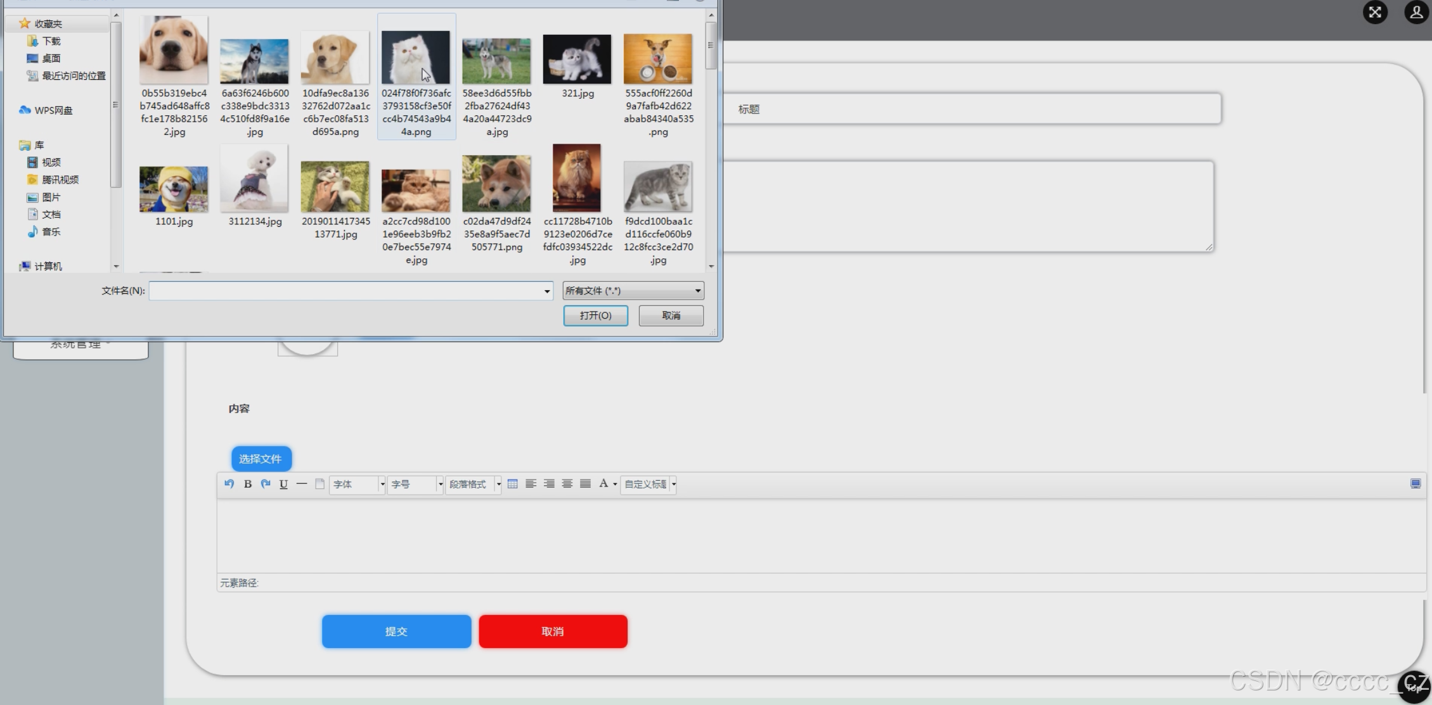
Task: Open the user profile icon in header
Action: [x=1416, y=12]
